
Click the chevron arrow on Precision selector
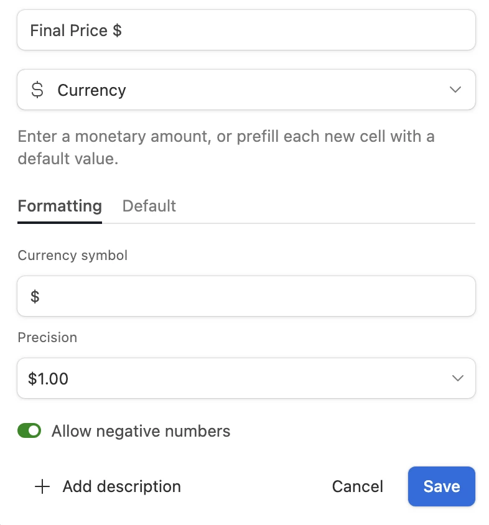(458, 378)
